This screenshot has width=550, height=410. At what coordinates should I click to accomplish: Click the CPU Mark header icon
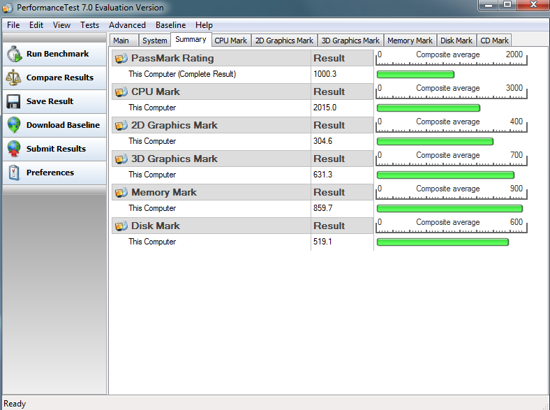(x=121, y=92)
